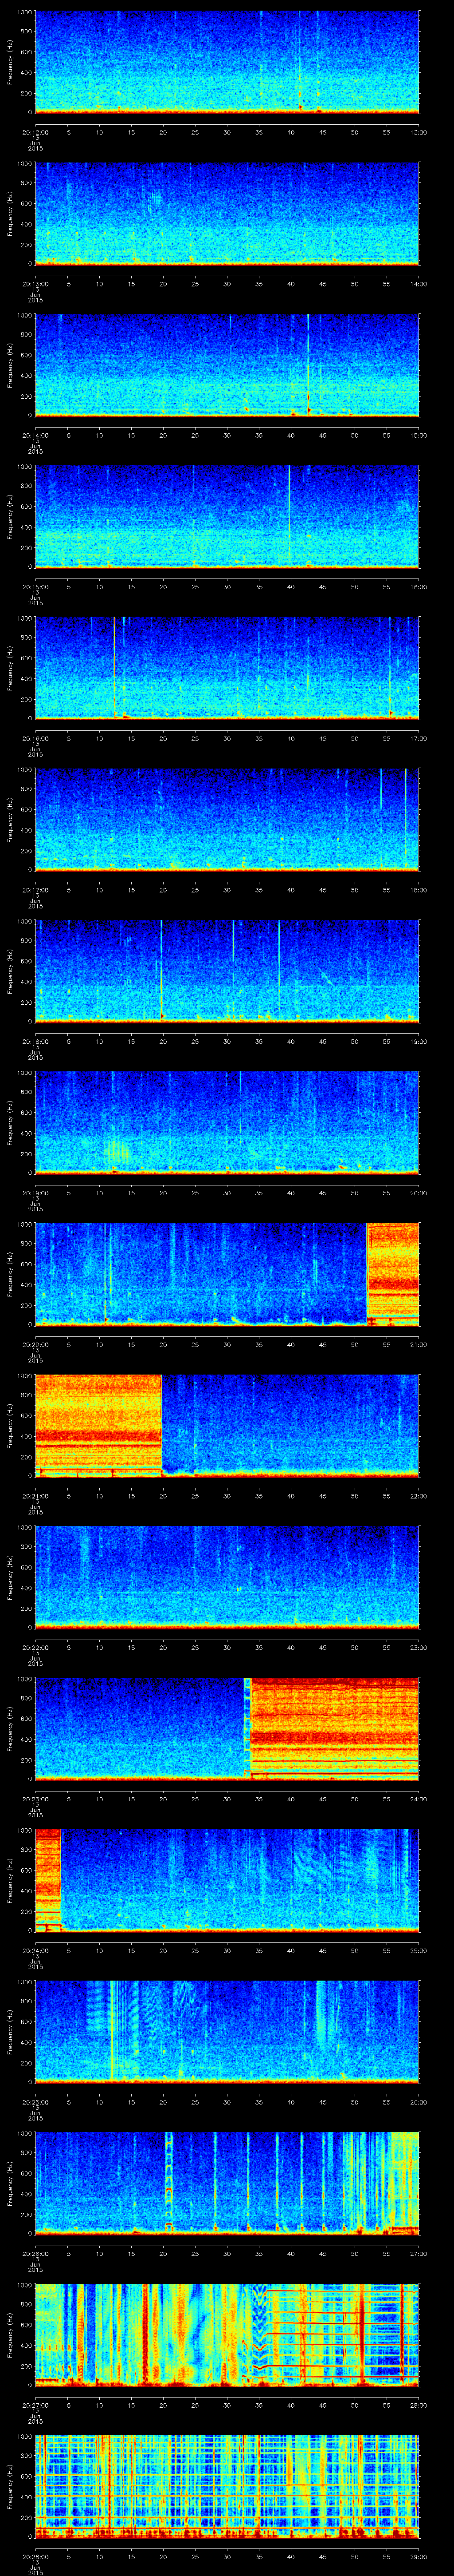Click the 20:27:00 start time label
454x2576 pixels.
35,2405
